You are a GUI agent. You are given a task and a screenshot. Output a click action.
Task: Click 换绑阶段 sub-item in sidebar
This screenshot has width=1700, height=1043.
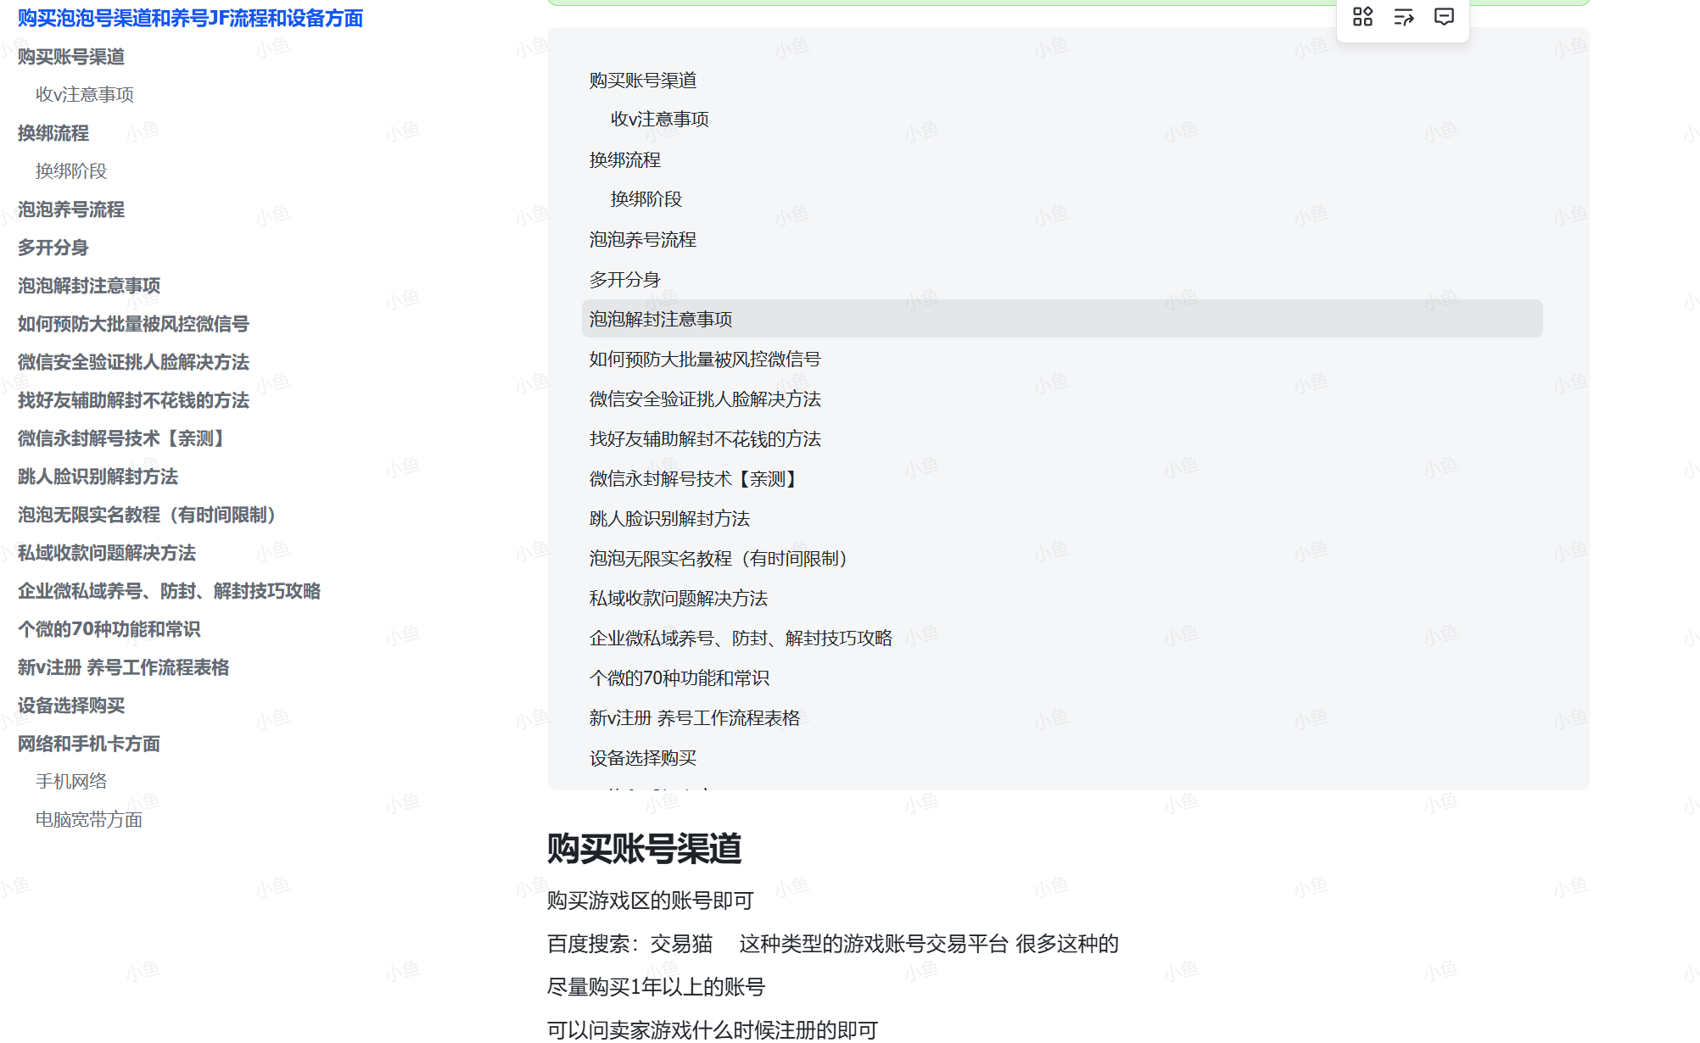pos(71,170)
